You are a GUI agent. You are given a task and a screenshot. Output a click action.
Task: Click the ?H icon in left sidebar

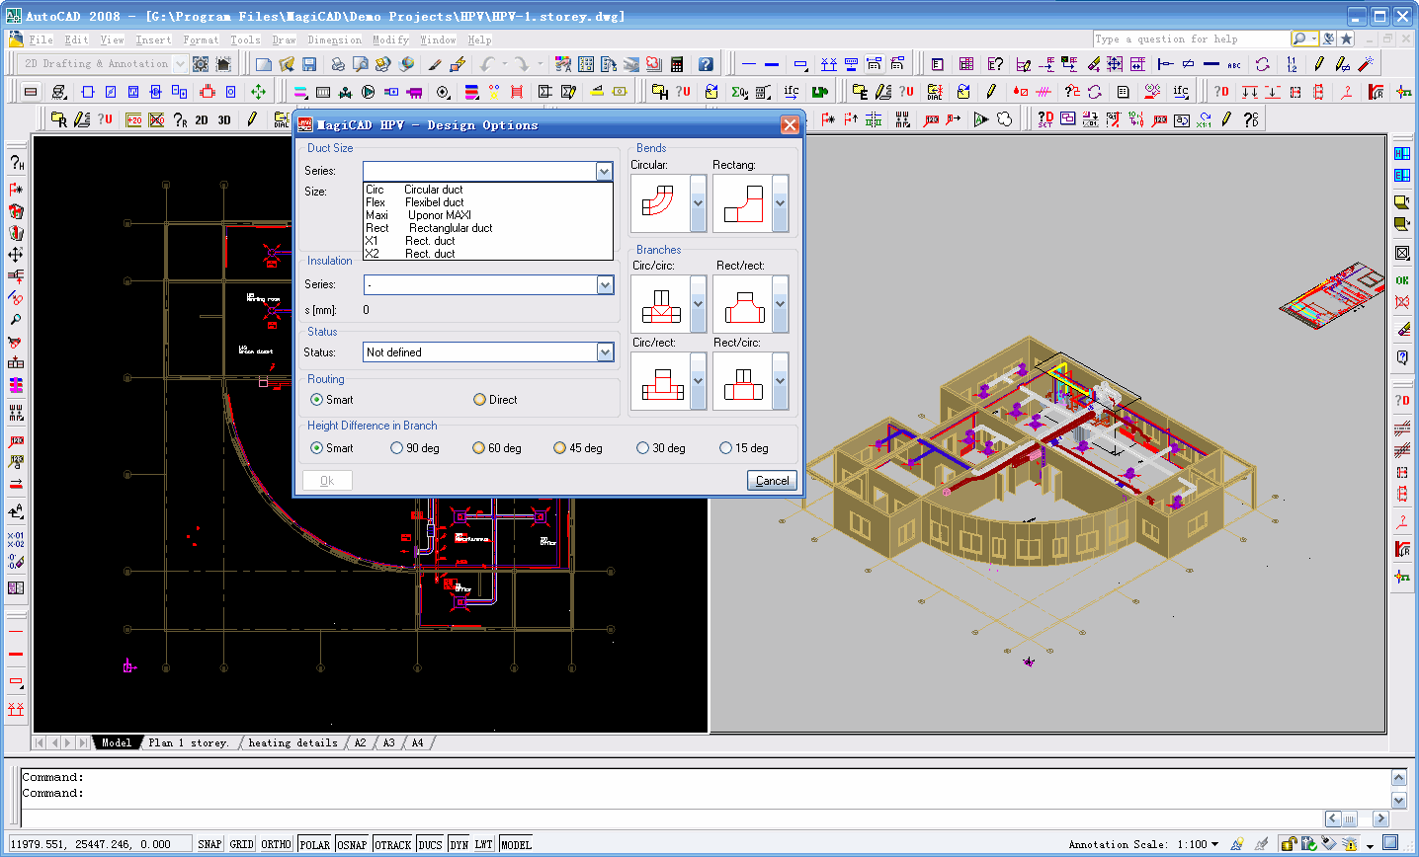[x=16, y=163]
